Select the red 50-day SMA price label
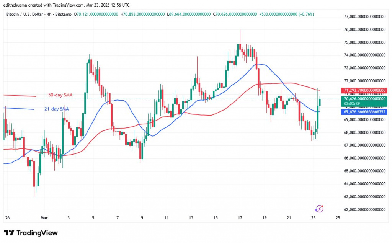Screen dimensions: 392x243 point(363,90)
